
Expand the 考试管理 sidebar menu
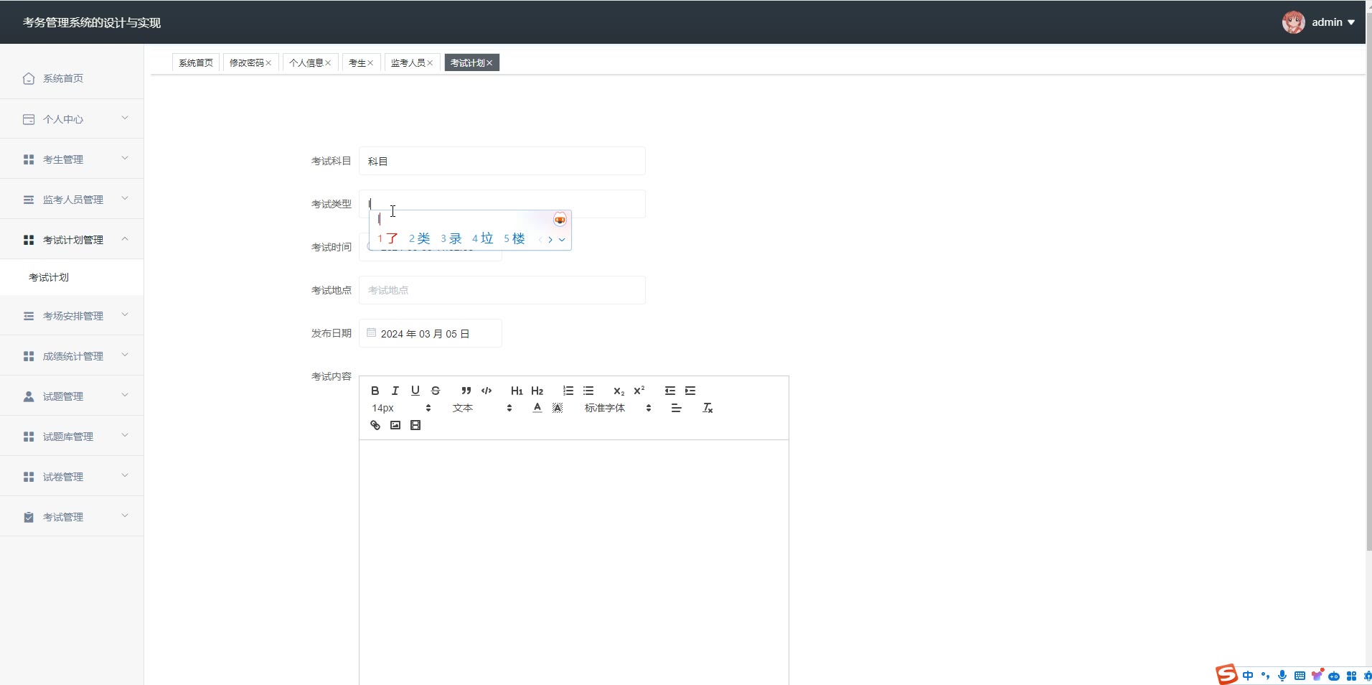pos(72,517)
